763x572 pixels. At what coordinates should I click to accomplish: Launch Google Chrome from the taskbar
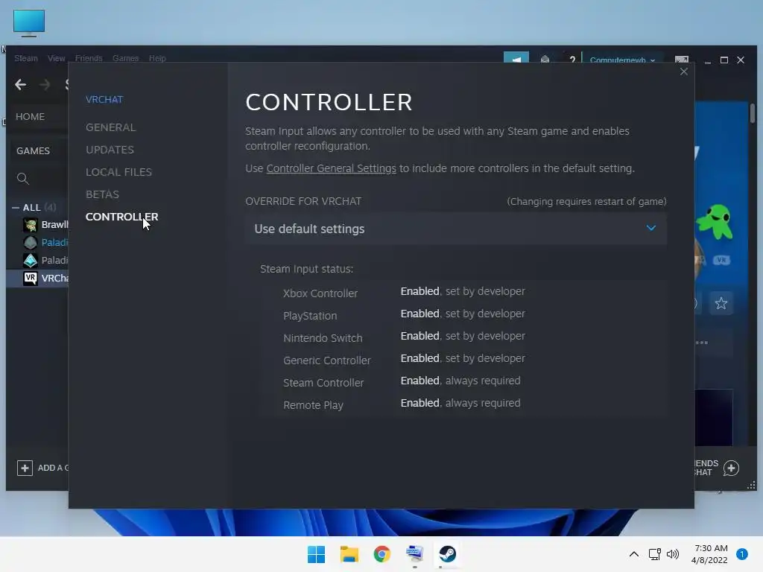coord(382,554)
